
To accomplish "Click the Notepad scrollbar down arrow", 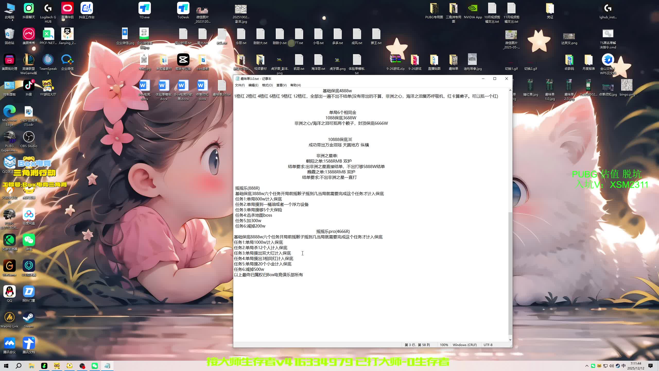I will [510, 340].
